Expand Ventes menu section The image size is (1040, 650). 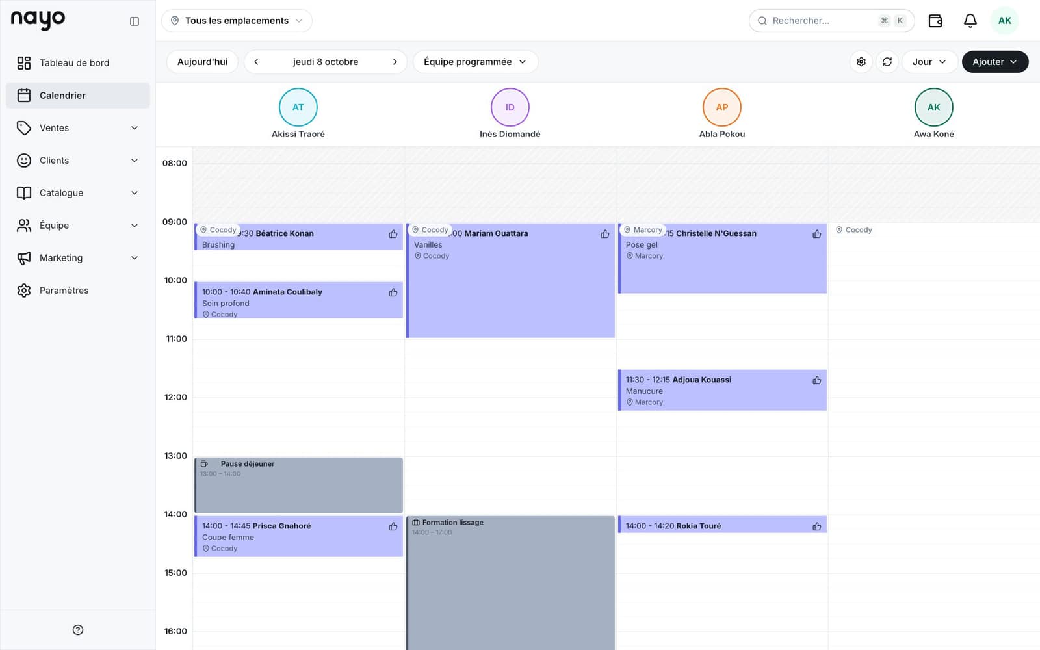click(x=78, y=128)
